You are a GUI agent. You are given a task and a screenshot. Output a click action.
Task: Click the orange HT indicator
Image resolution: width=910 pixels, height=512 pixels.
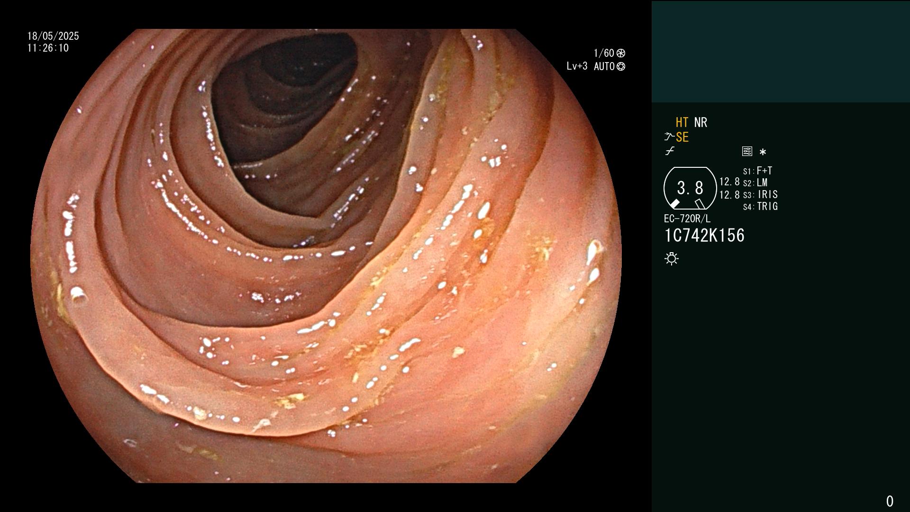point(682,122)
